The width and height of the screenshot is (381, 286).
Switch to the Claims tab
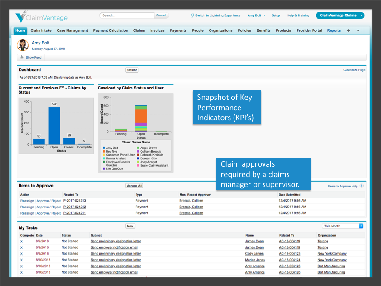click(139, 30)
